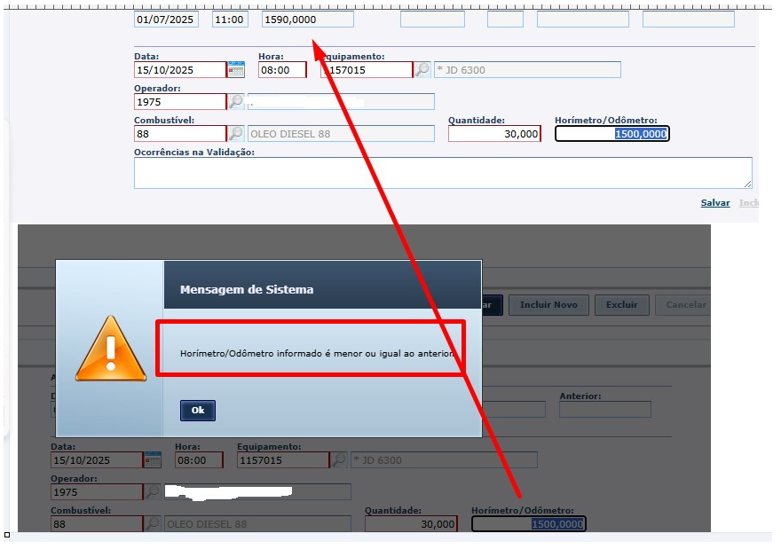Viewport: 781px width, 549px height.
Task: Click the 'Horímetro/Odômetro informado é menor' message text
Action: click(318, 353)
